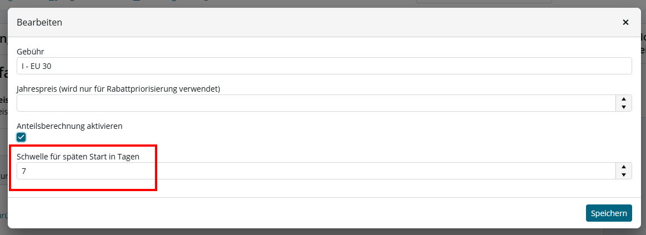Close the Bearbeiten dialog with the X
The image size is (646, 235).
625,22
